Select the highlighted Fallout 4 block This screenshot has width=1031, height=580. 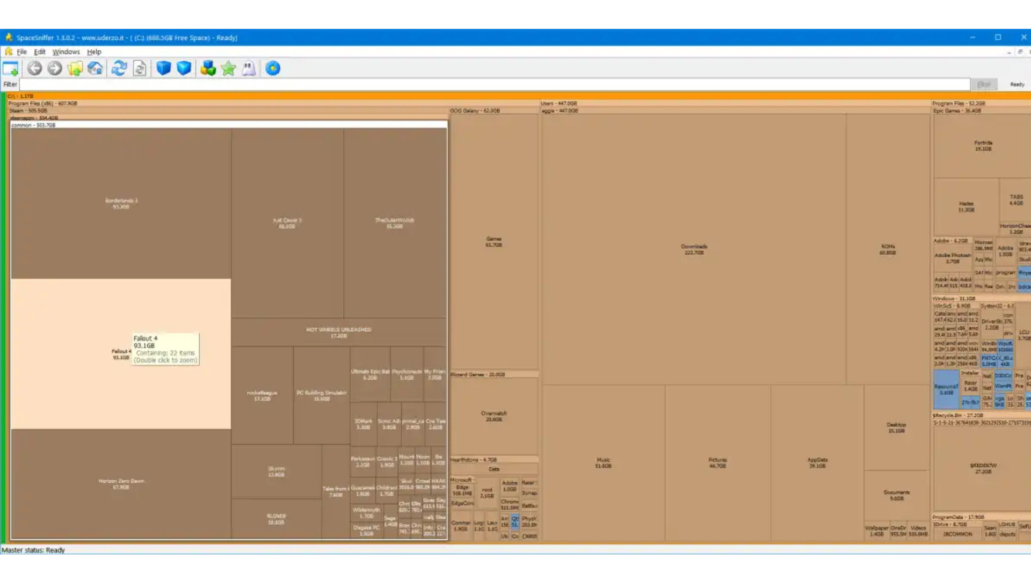tap(121, 354)
